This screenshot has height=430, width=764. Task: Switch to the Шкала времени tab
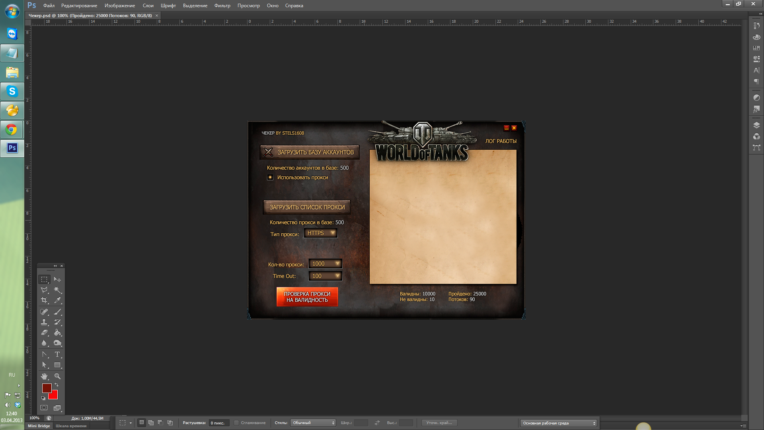(x=71, y=426)
